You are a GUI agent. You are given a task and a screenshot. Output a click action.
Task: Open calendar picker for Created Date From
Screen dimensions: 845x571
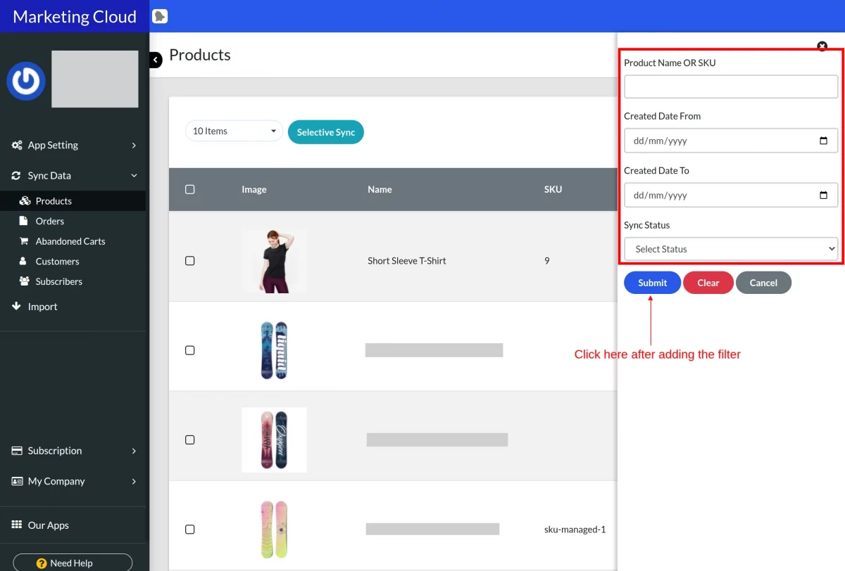pos(823,141)
